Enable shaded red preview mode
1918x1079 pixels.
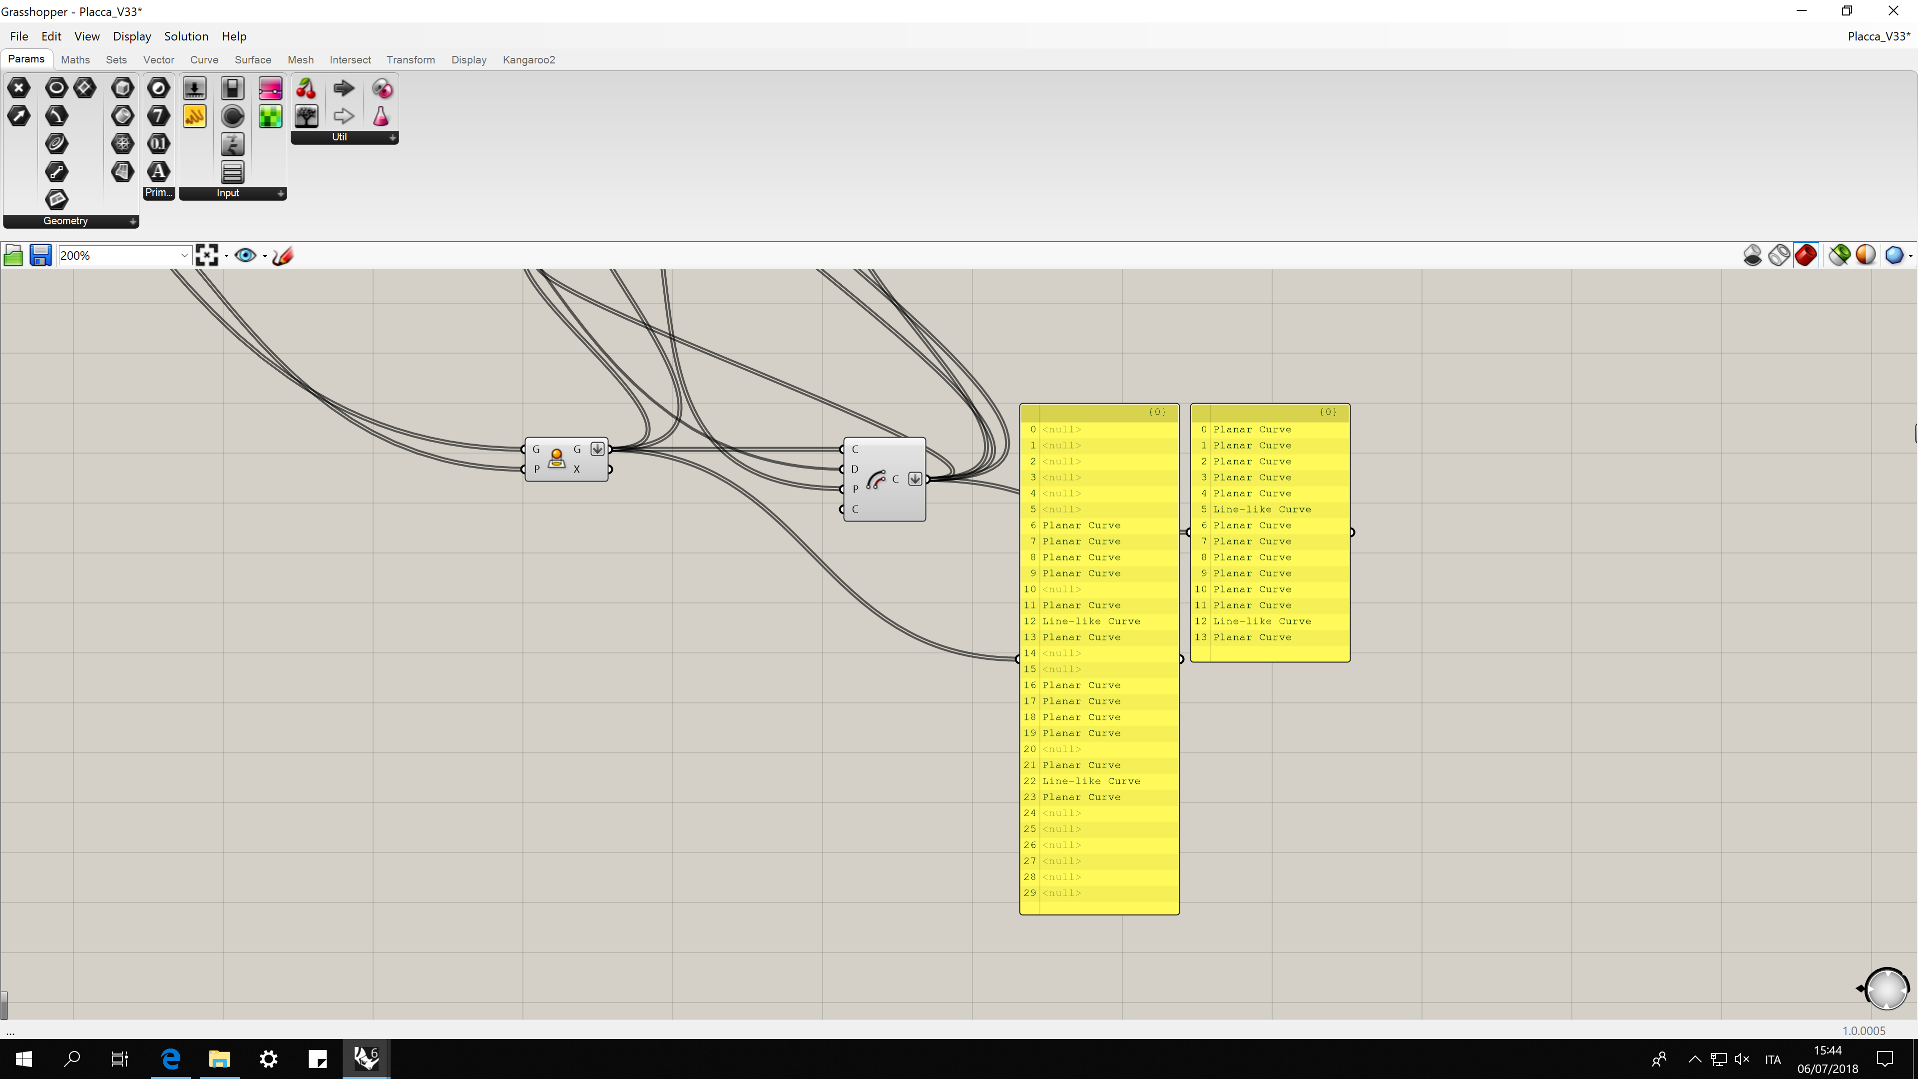coord(1806,255)
